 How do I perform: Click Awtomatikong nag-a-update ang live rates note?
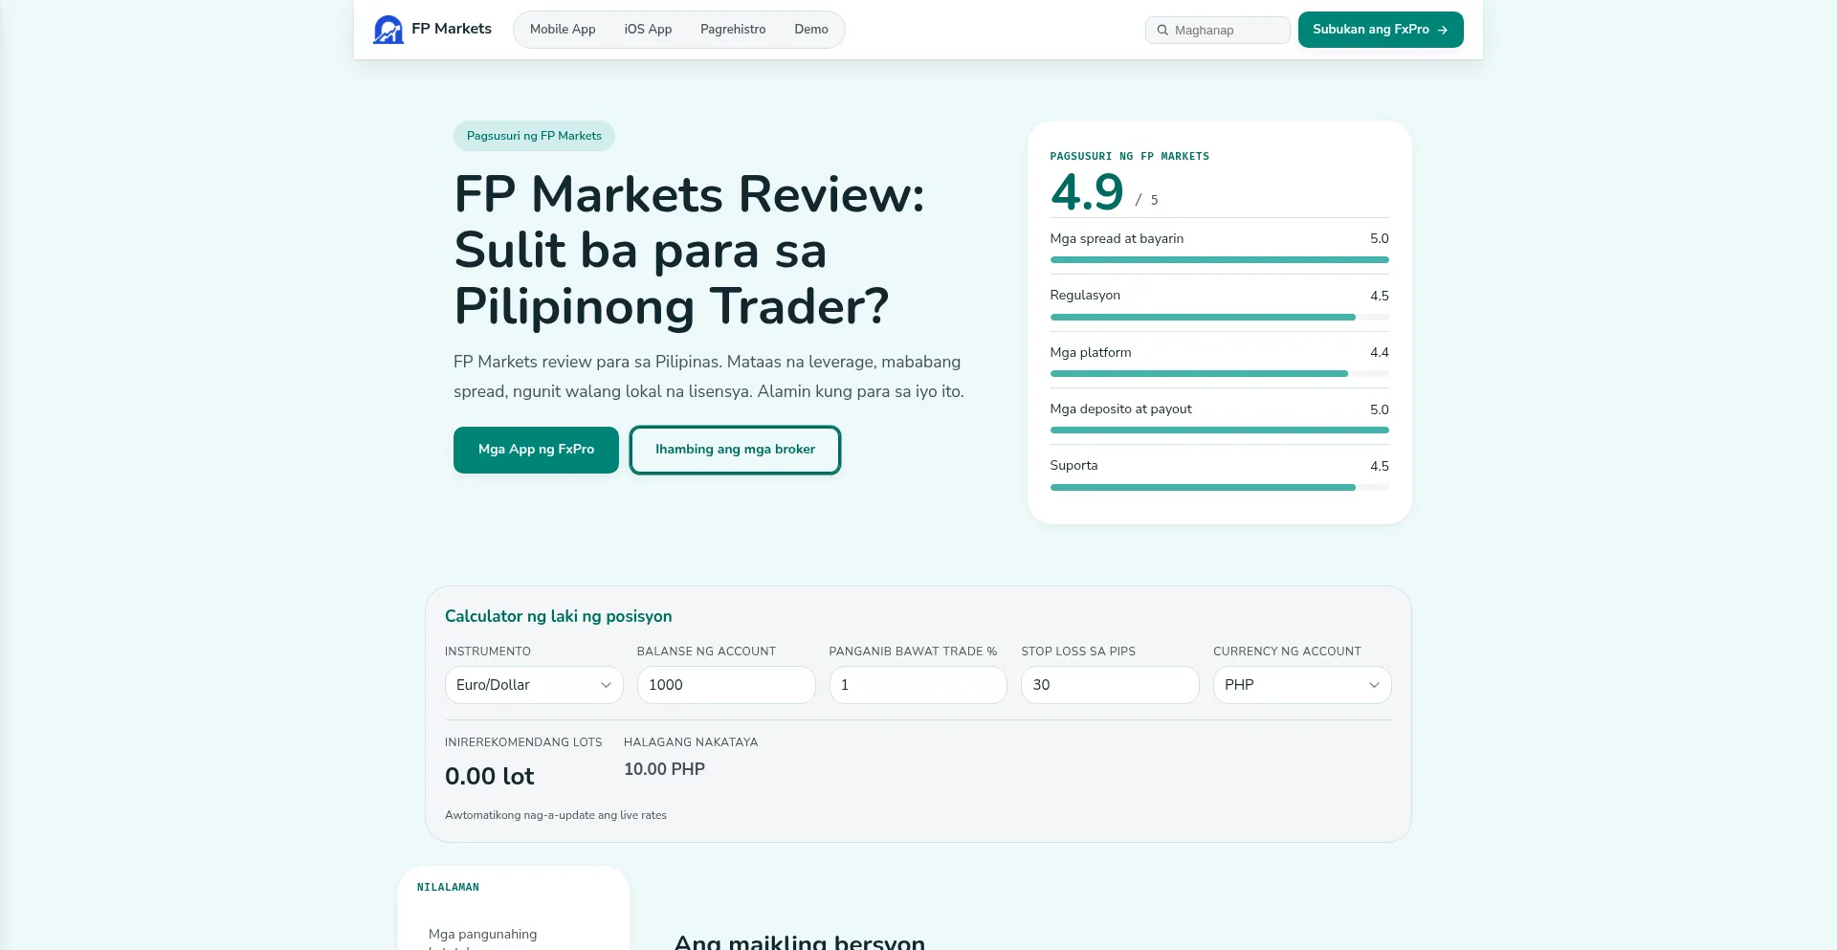[x=556, y=815]
